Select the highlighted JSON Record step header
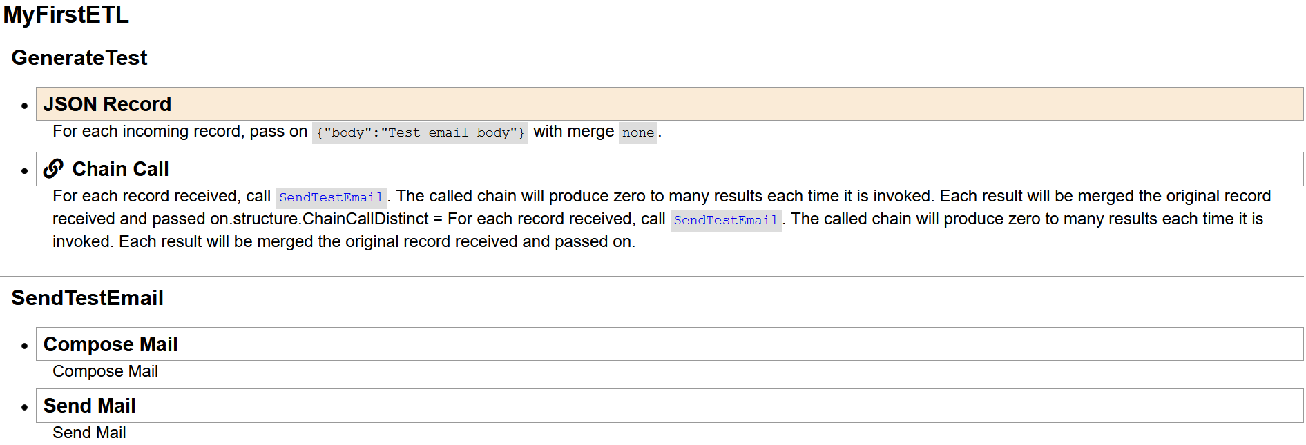The width and height of the screenshot is (1306, 445). [x=107, y=104]
